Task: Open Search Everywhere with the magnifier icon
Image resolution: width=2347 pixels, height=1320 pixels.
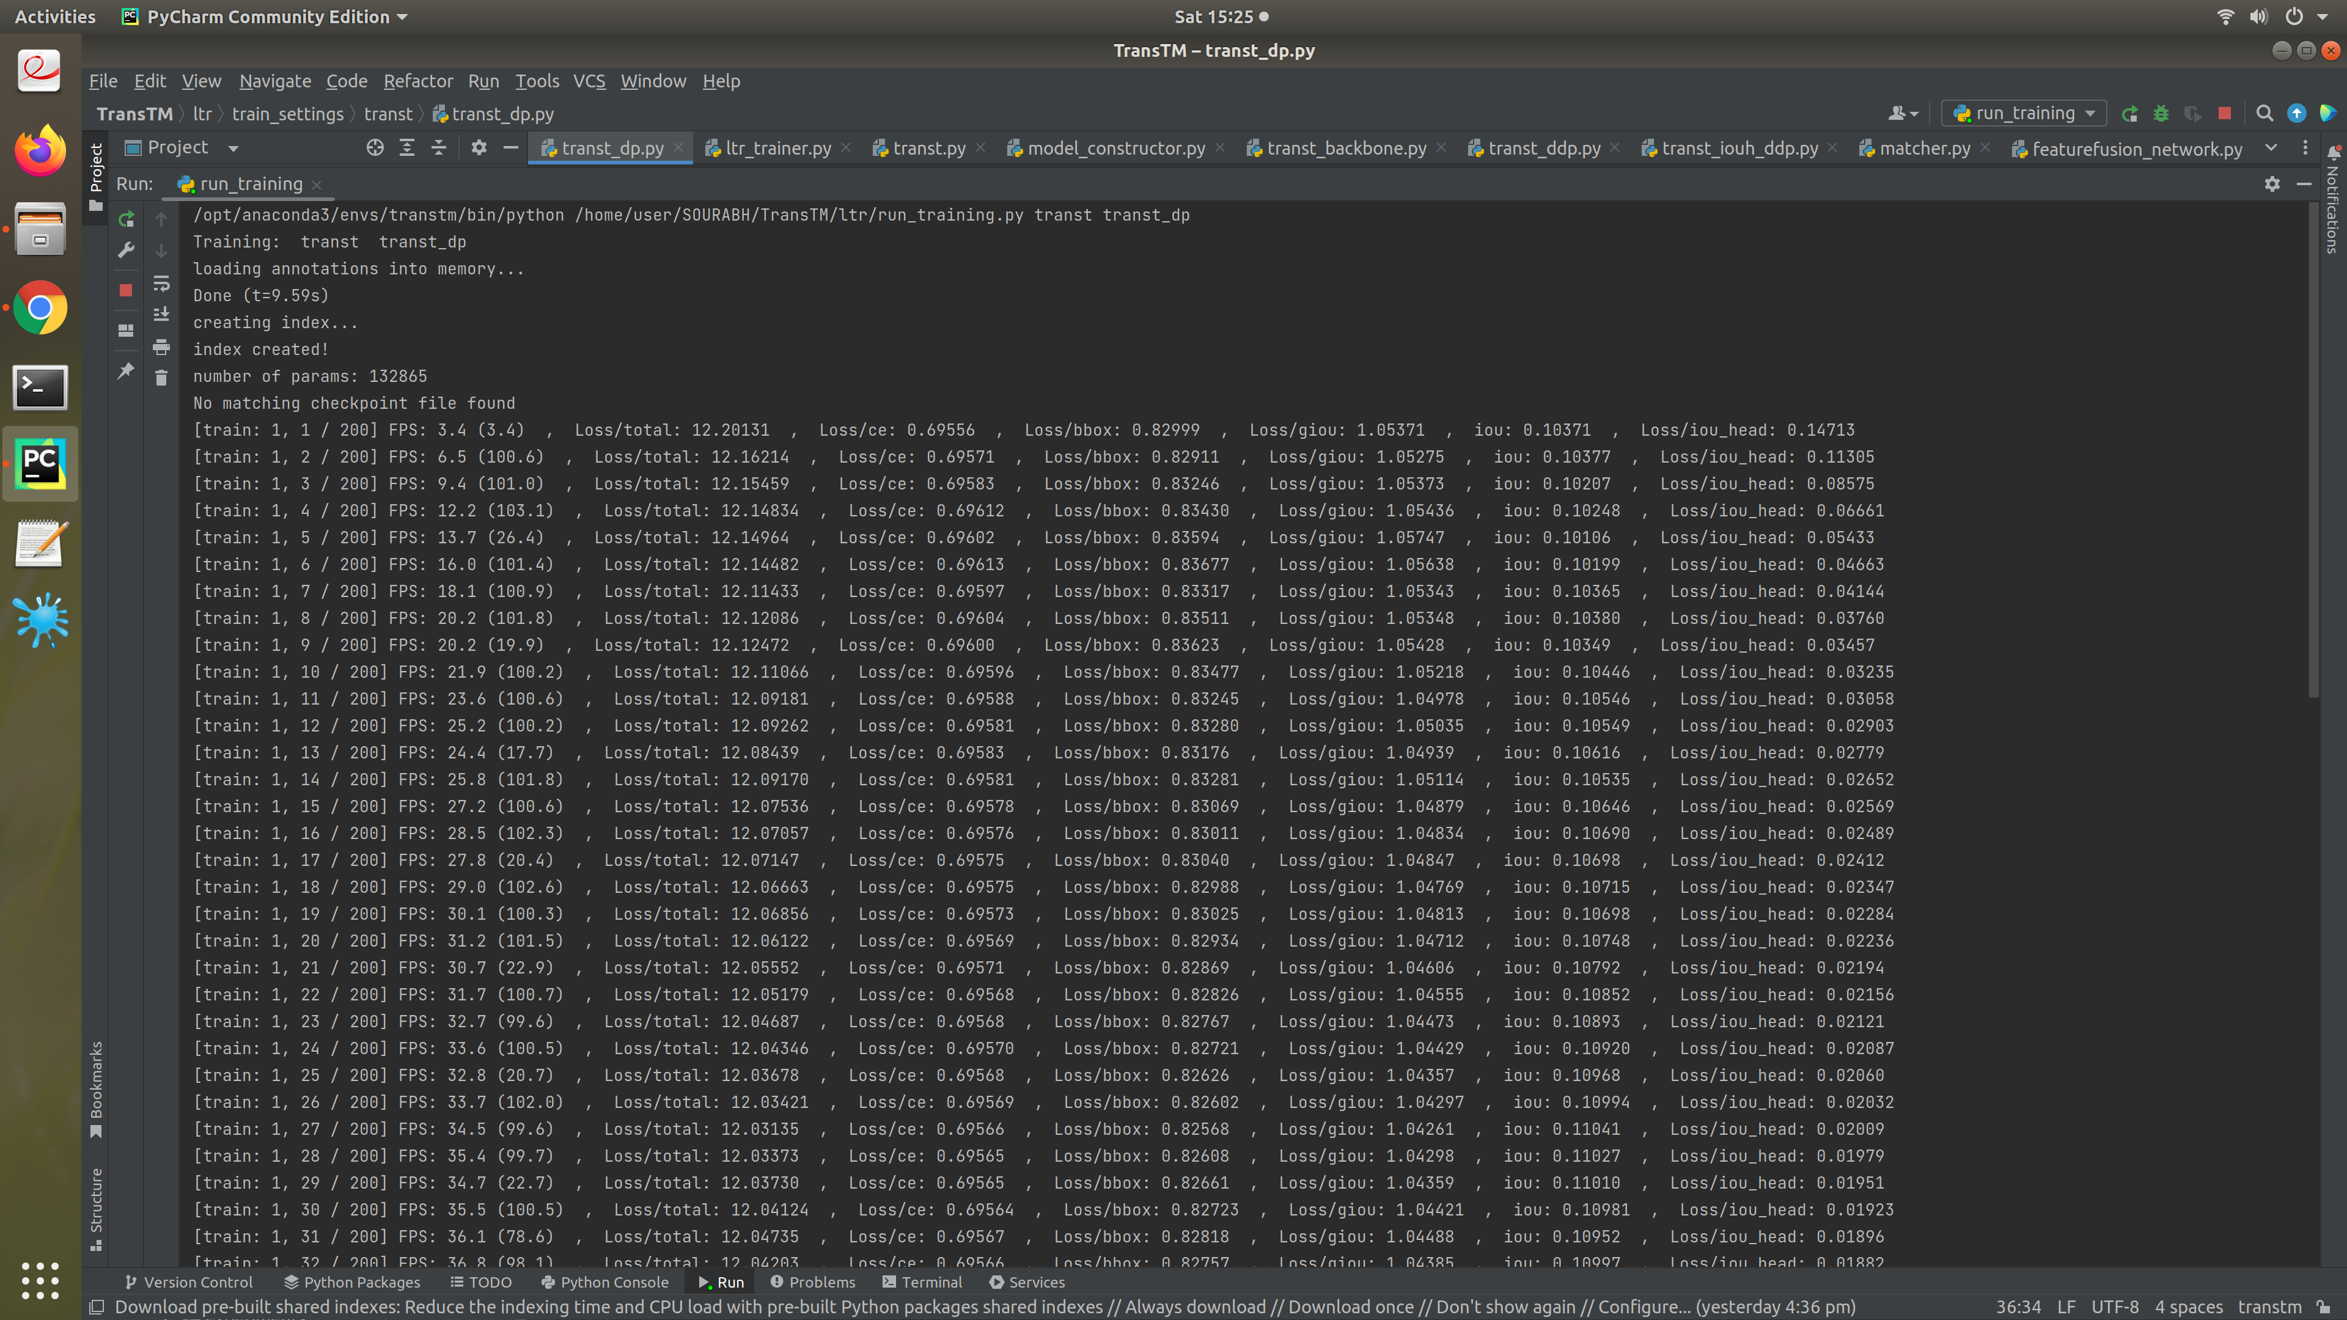Action: (2265, 114)
